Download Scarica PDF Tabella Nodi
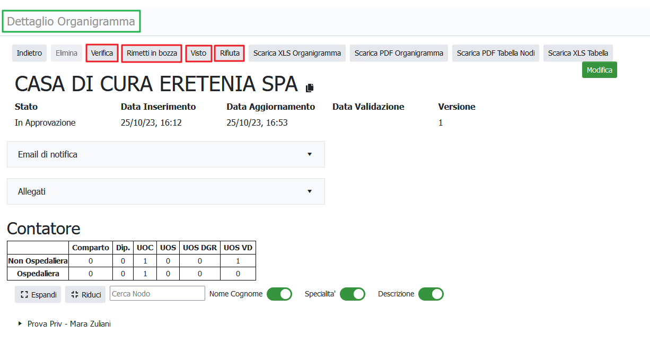Viewport: 650px width, 342px height. (496, 53)
